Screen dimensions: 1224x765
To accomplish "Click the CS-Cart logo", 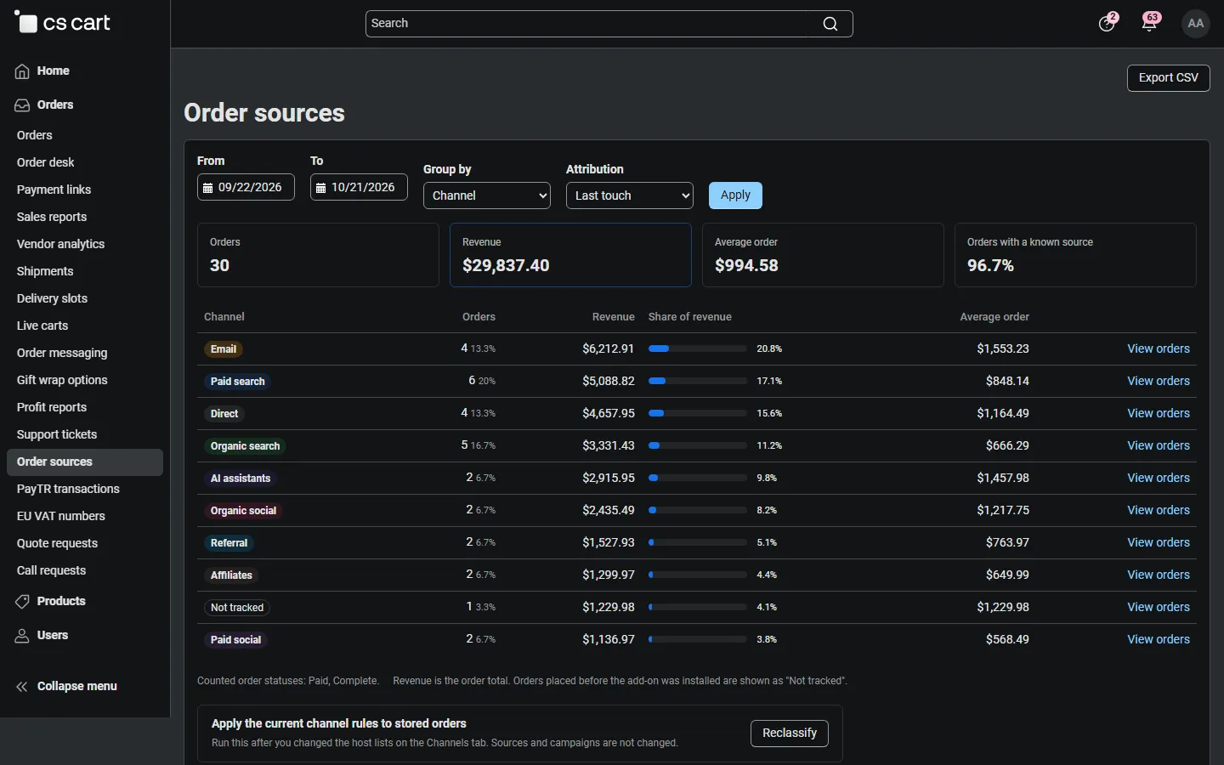I will click(62, 23).
